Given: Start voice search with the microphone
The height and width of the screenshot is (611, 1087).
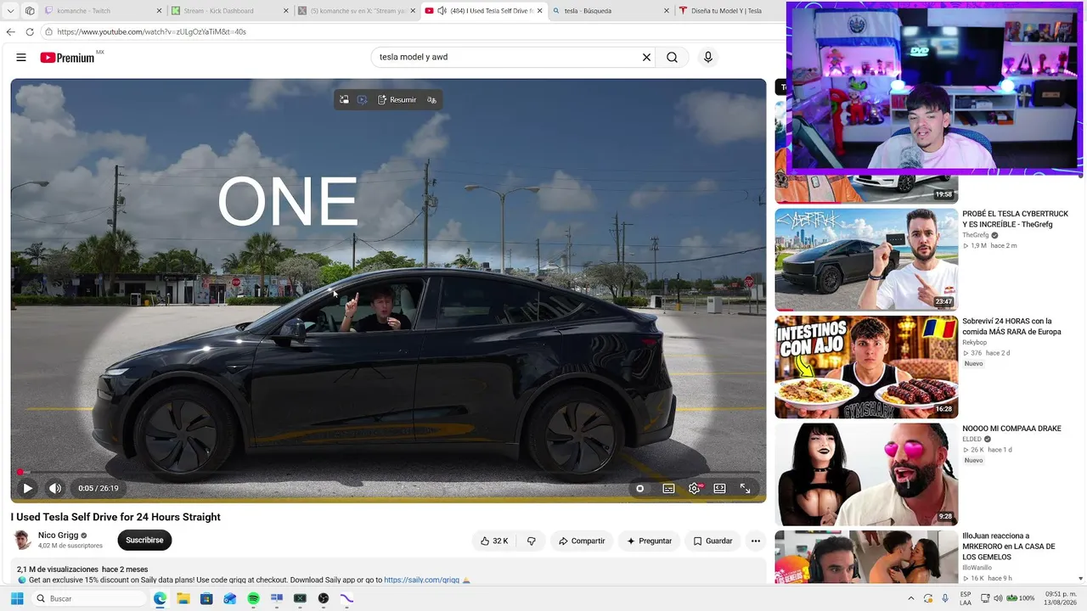Looking at the screenshot, I should pyautogui.click(x=708, y=58).
